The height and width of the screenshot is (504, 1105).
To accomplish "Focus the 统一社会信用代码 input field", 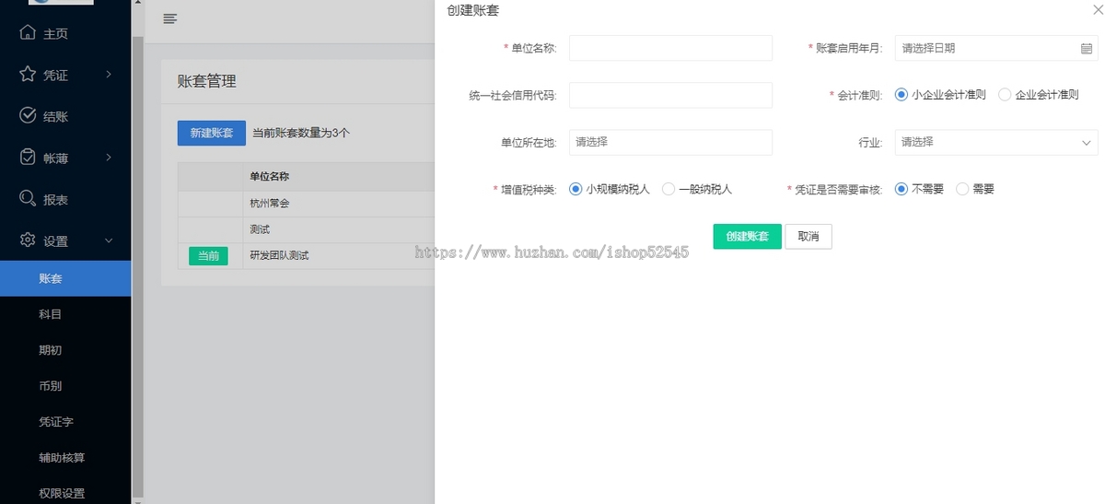I will (670, 95).
